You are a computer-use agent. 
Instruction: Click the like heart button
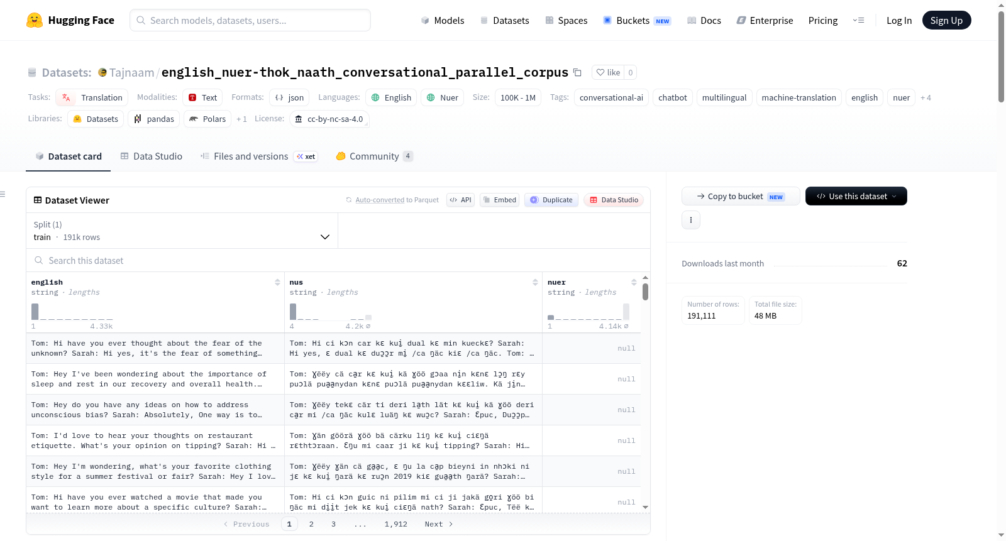(608, 72)
